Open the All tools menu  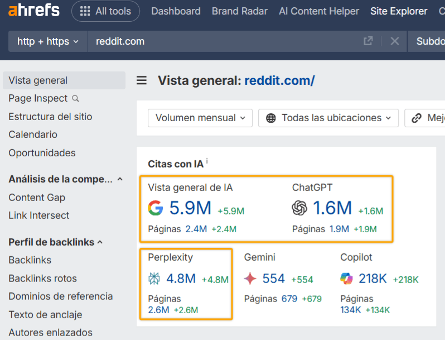[x=105, y=11]
